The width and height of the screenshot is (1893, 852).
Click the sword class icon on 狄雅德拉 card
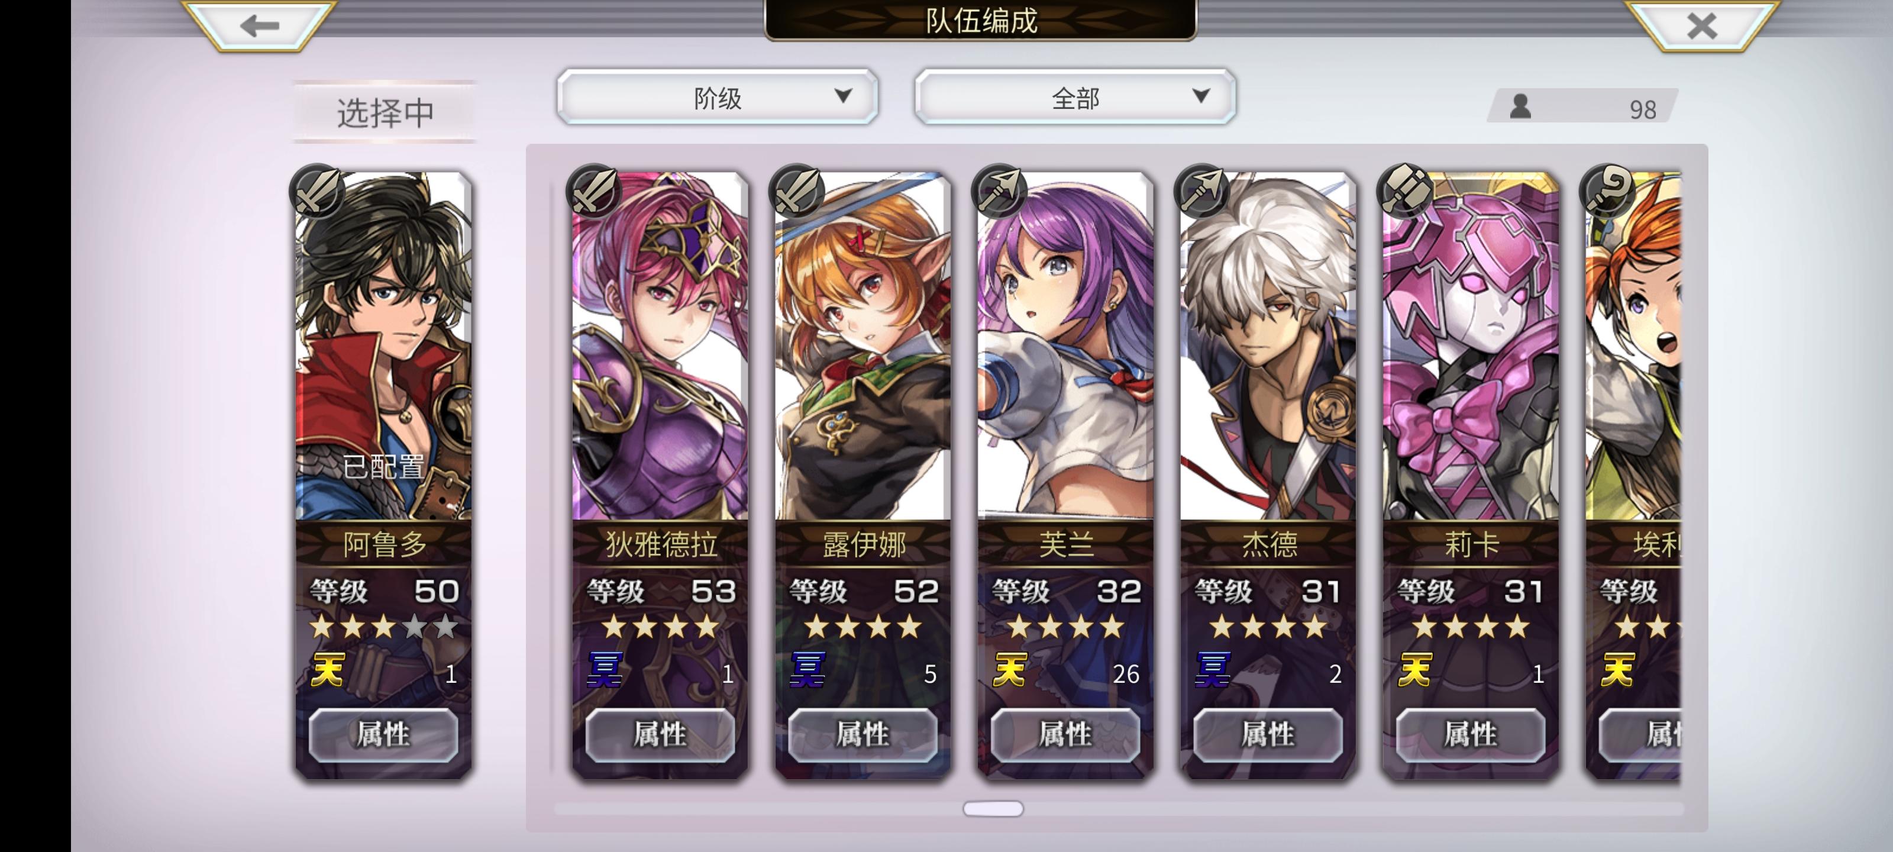click(x=594, y=191)
